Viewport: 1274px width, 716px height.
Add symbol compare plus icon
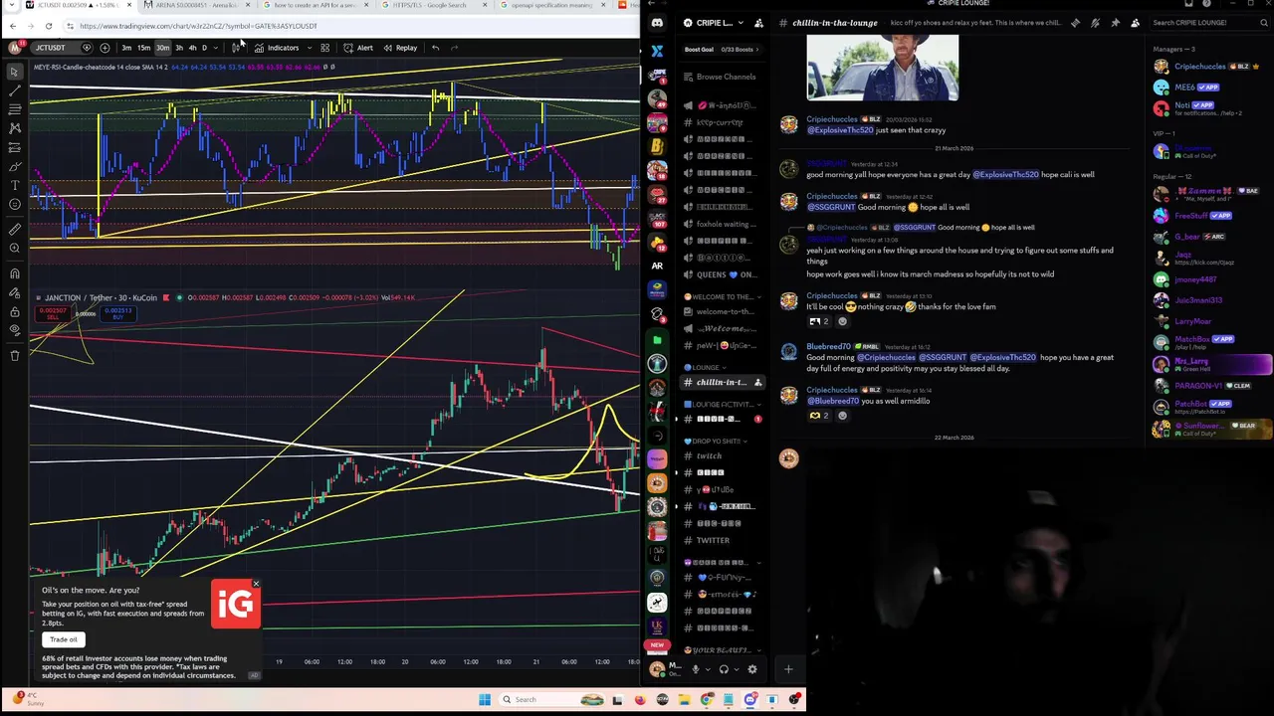pyautogui.click(x=105, y=48)
